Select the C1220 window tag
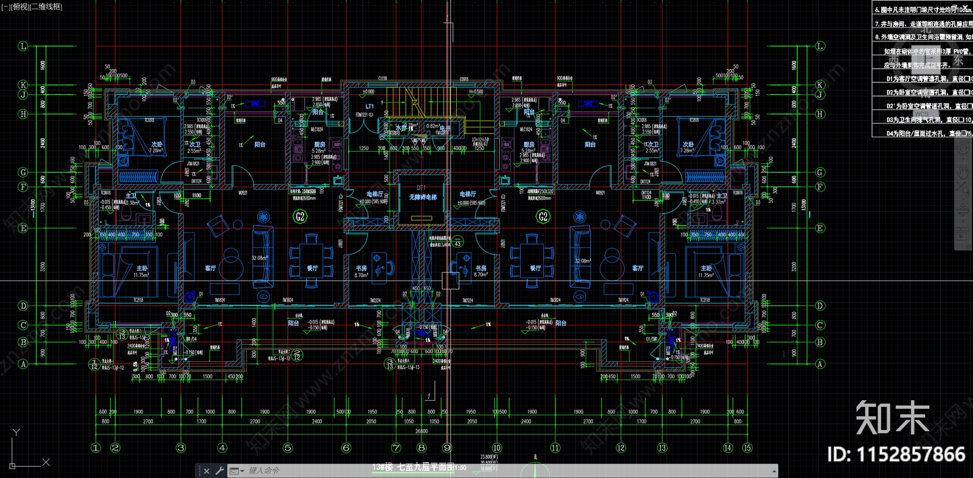 (x=383, y=78)
